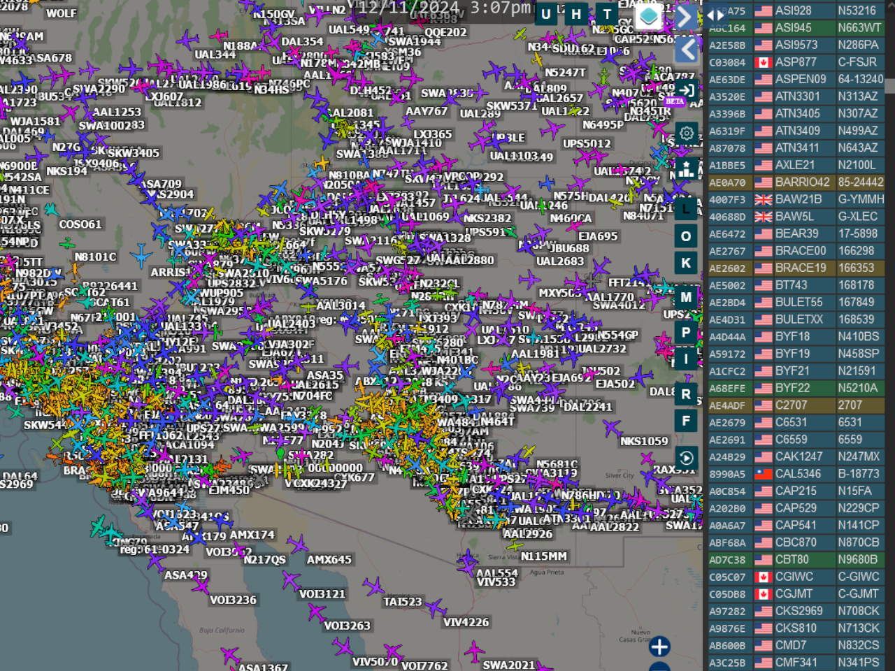Click the N8101C aircraft label on map
Viewport: 895px width, 671px height.
click(95, 257)
